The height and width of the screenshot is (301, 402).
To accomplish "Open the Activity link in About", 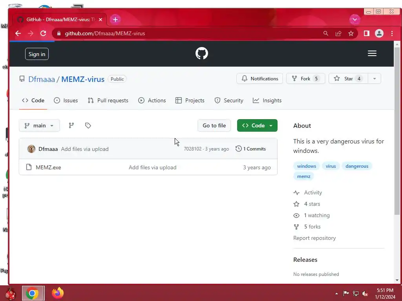I will point(308,192).
